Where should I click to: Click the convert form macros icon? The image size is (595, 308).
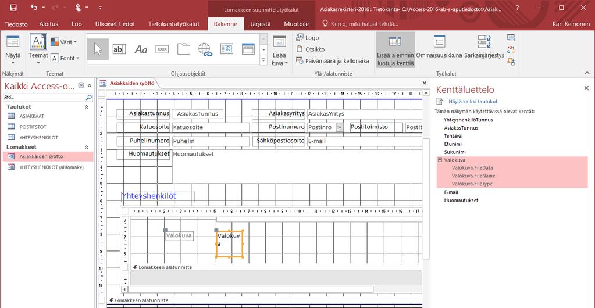(511, 61)
